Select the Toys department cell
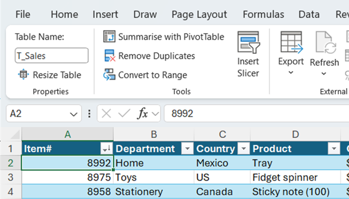The width and height of the screenshot is (349, 199). pos(154,177)
